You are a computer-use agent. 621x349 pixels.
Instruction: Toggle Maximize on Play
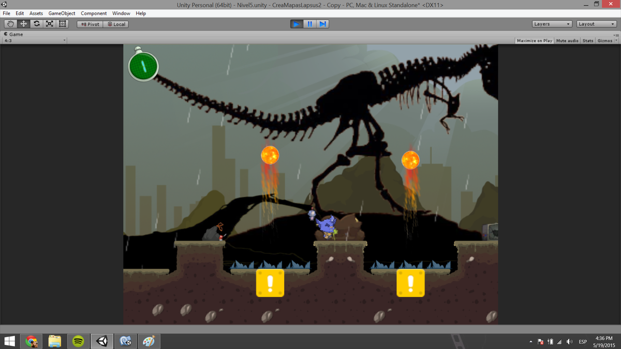pyautogui.click(x=535, y=40)
